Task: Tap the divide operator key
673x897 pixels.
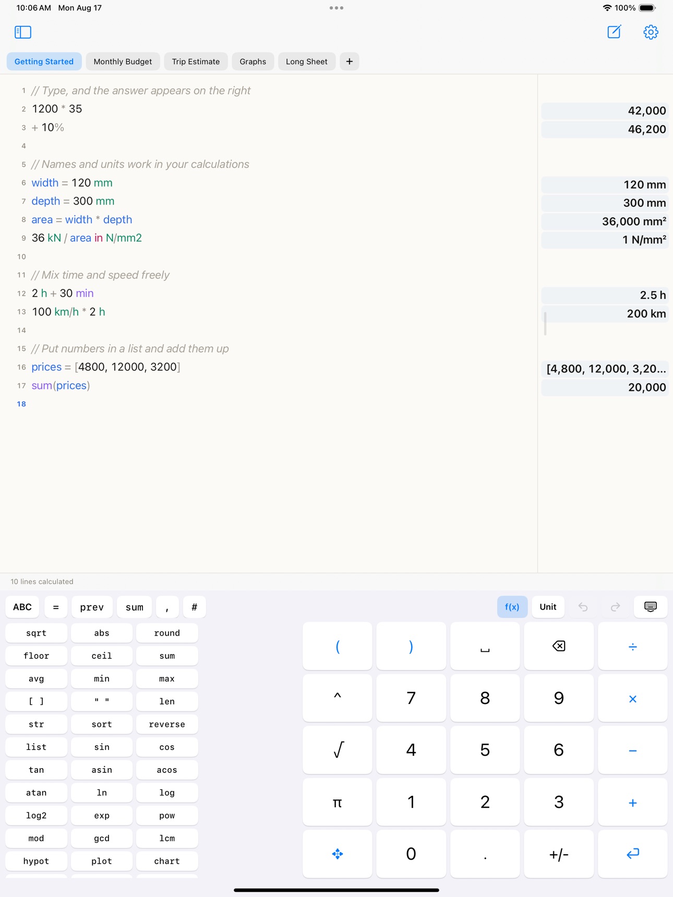Action: [633, 646]
